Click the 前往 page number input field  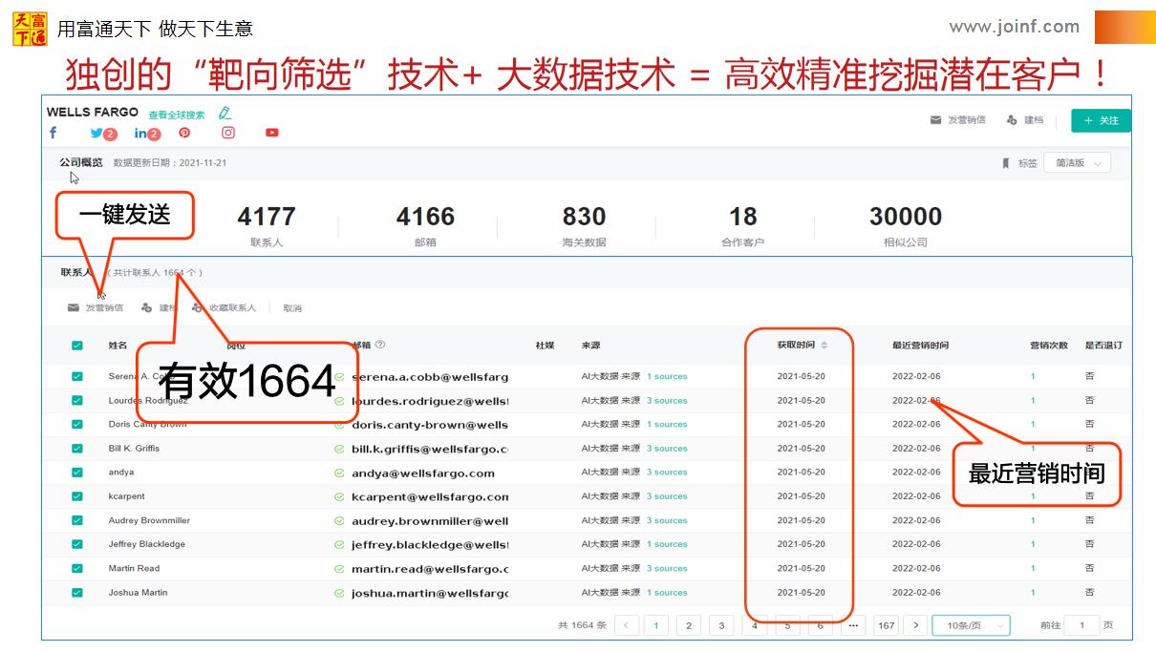(1081, 625)
